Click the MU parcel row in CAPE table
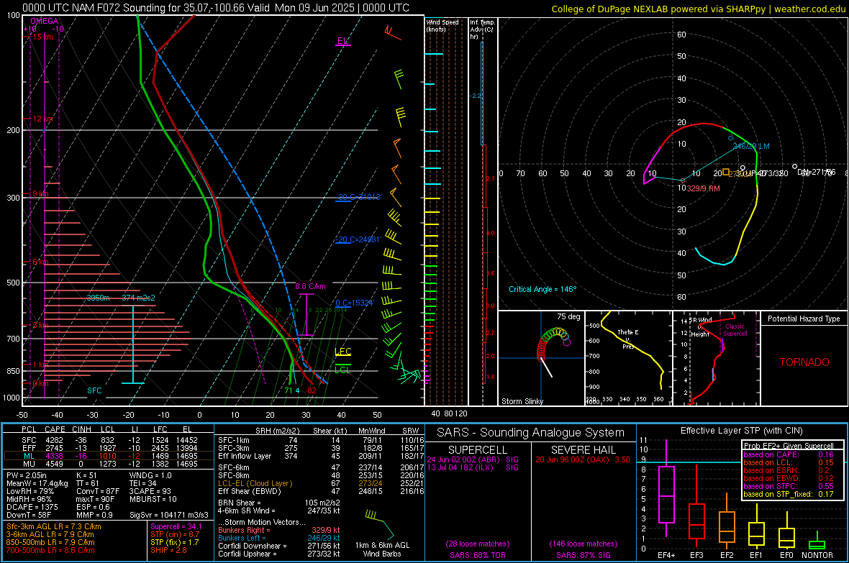Viewport: 849px width, 563px height. [x=109, y=463]
